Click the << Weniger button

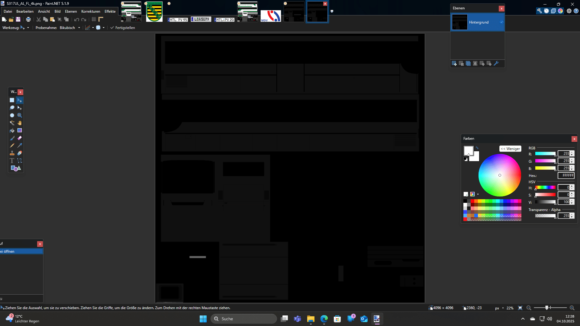point(510,149)
